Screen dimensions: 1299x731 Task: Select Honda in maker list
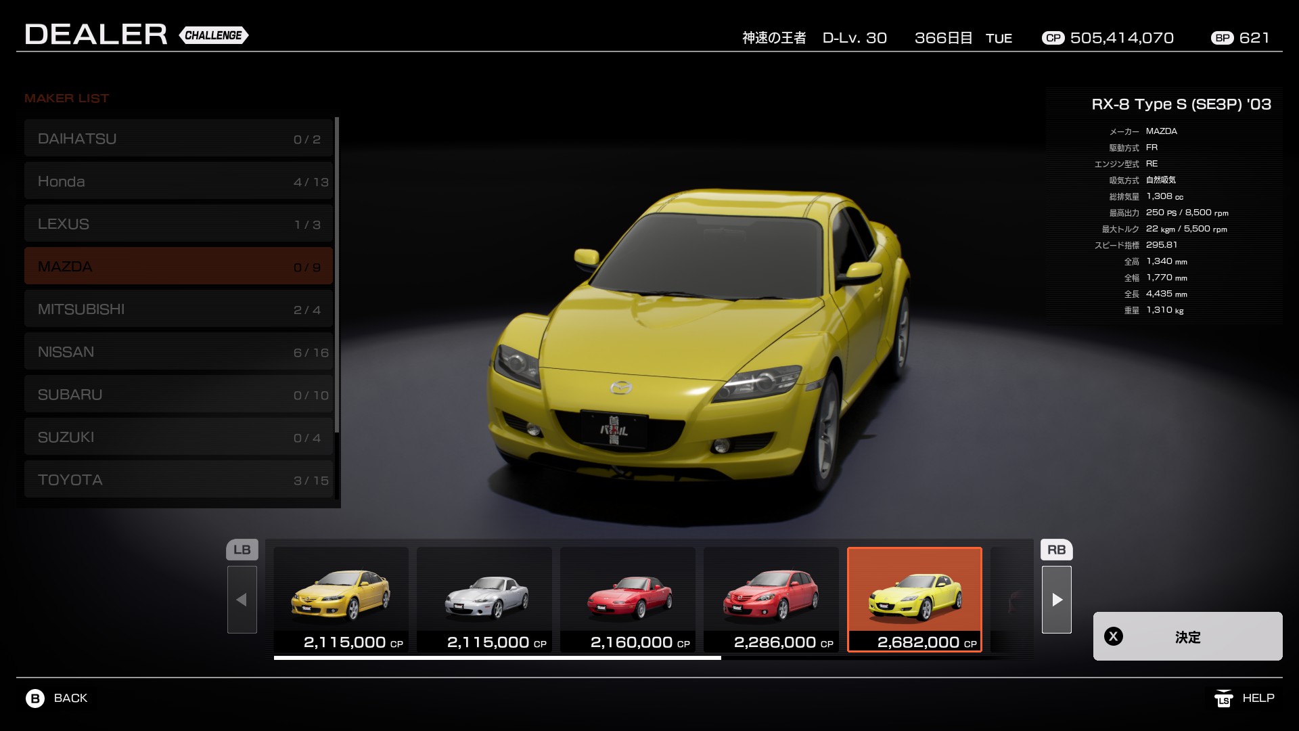point(179,181)
